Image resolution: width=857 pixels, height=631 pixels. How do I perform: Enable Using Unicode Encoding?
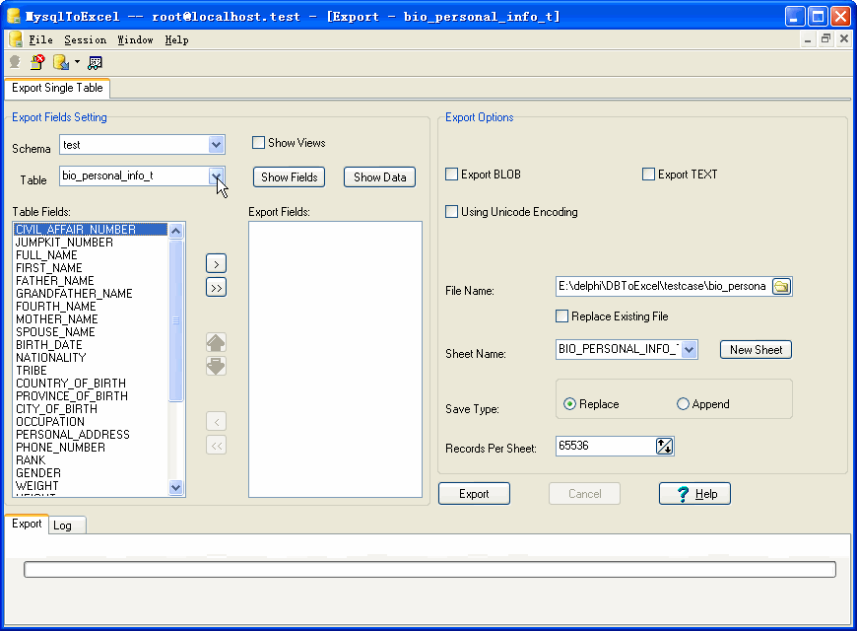451,212
